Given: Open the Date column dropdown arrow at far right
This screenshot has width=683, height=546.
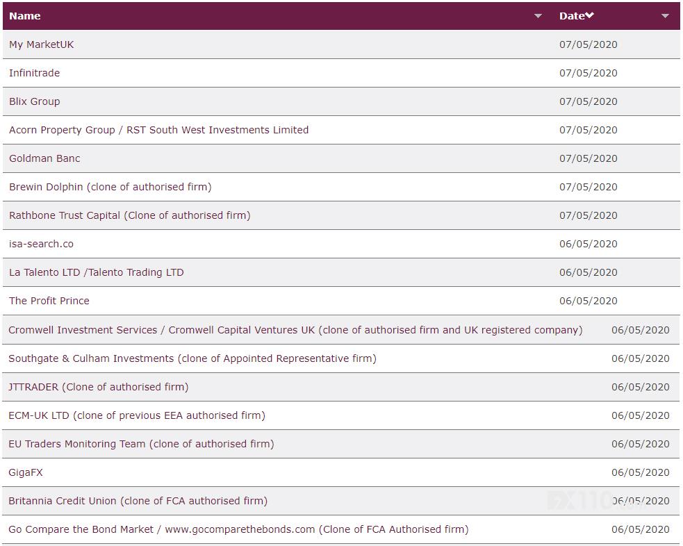Looking at the screenshot, I should click(665, 16).
